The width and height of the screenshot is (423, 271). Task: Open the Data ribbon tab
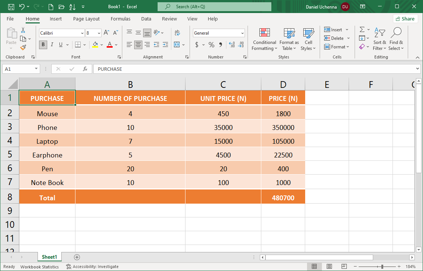[x=146, y=19]
